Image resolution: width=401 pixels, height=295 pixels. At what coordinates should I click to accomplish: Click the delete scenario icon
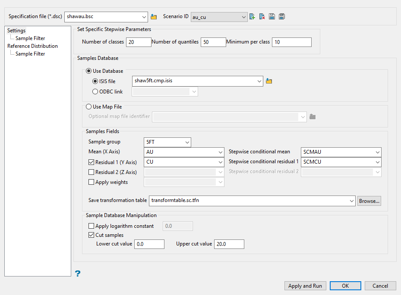pyautogui.click(x=262, y=17)
